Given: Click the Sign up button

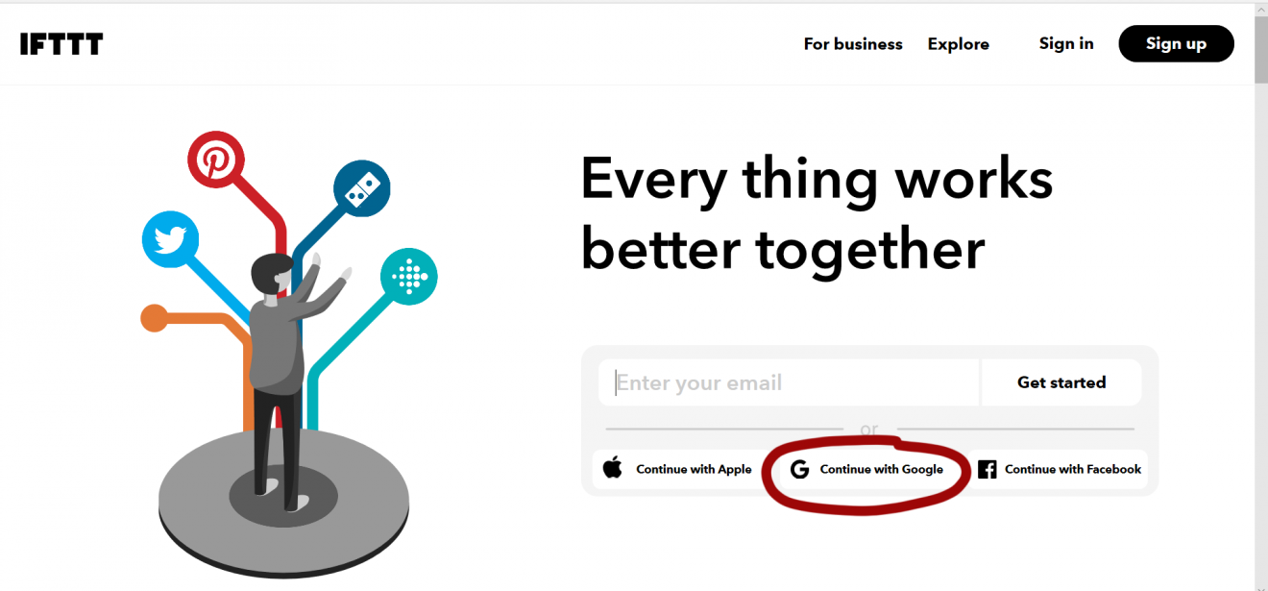Looking at the screenshot, I should point(1176,43).
